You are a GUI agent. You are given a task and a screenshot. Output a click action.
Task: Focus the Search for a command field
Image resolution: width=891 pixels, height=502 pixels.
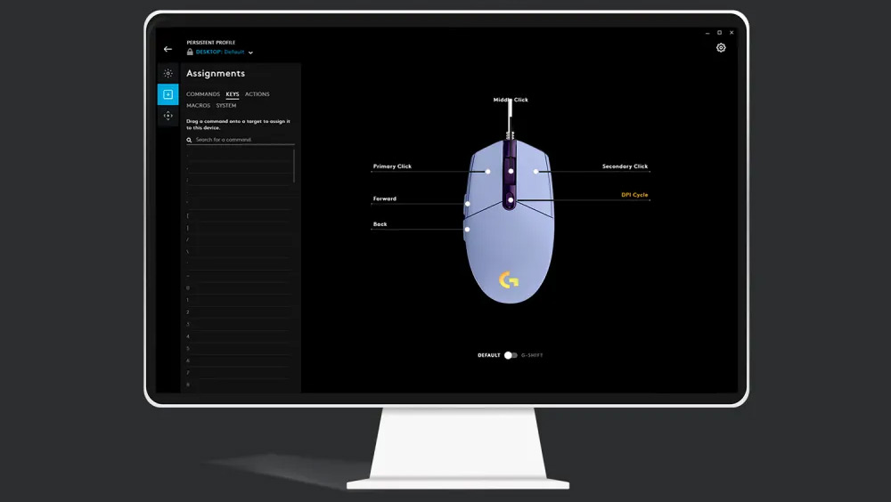pos(241,140)
